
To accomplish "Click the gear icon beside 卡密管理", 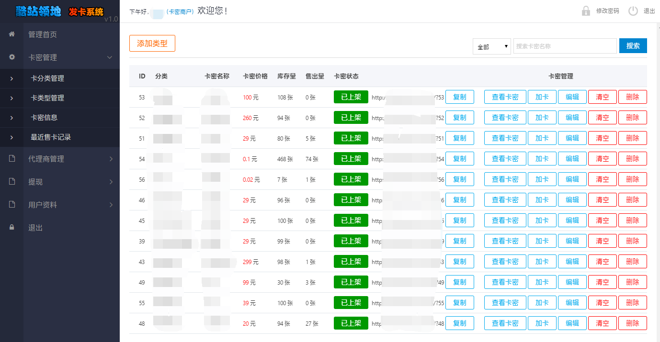I will (12, 57).
